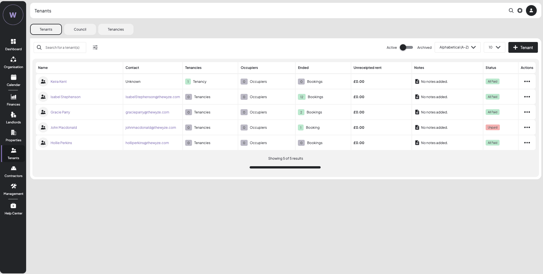Expand the Alphabetical (A-Z) sort dropdown
Screen dimensions: 543x274
(457, 47)
